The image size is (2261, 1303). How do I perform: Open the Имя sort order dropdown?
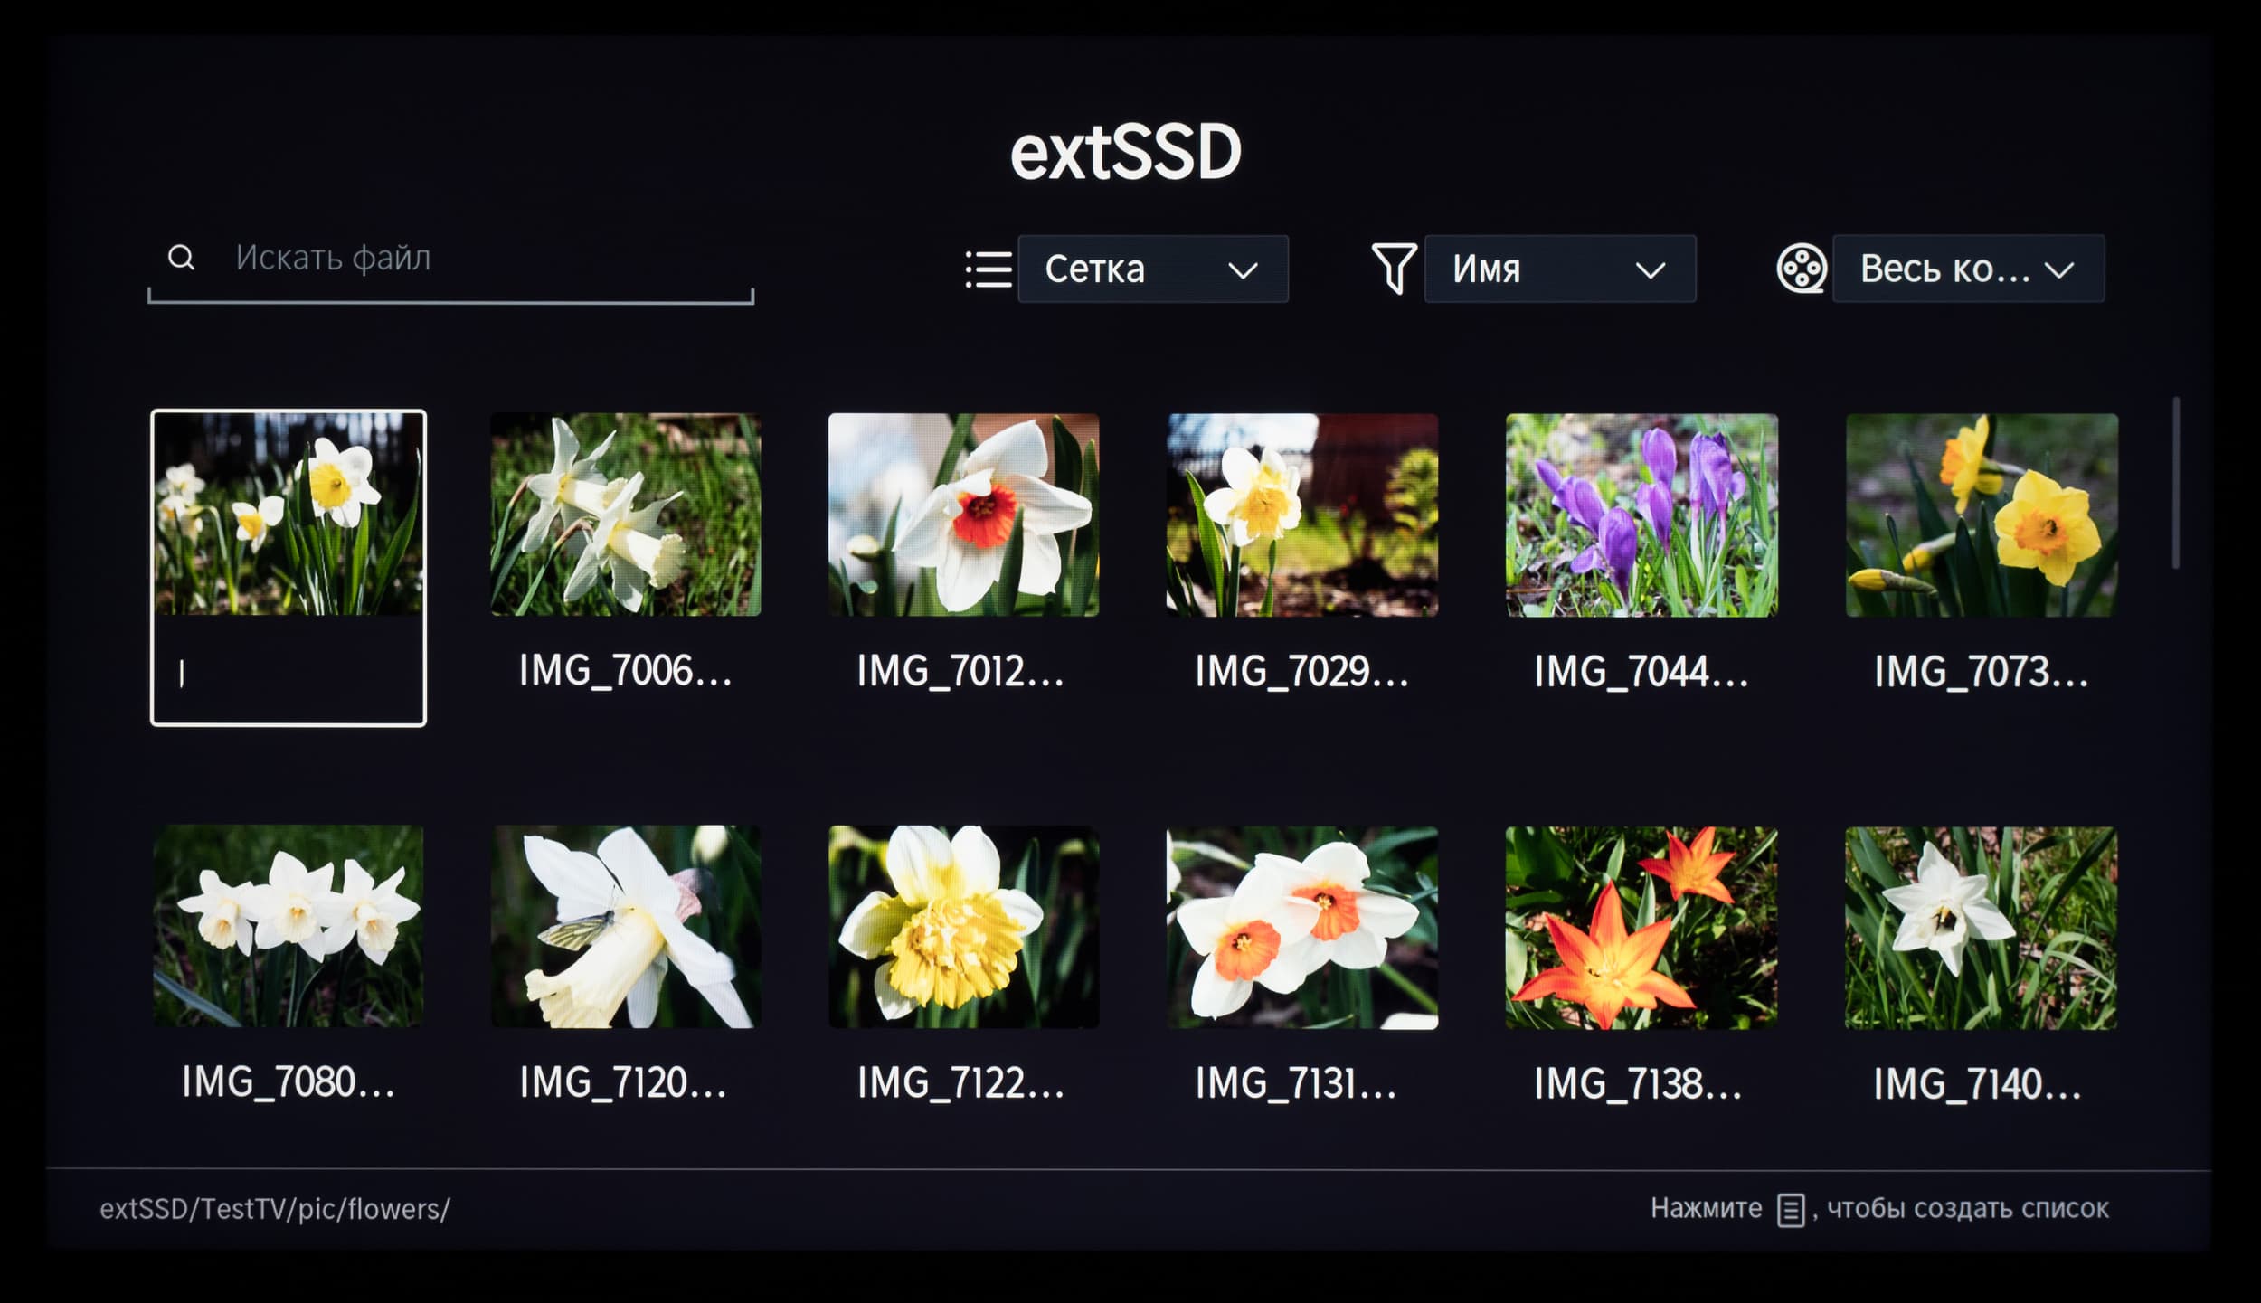pyautogui.click(x=1559, y=269)
